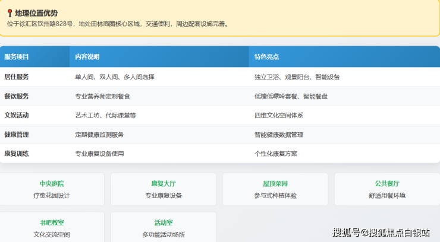
Task: Open the 书吧教室 facility card
Action: pyautogui.click(x=52, y=228)
